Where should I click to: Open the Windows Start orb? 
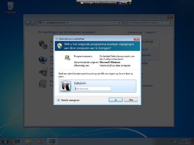5,141
